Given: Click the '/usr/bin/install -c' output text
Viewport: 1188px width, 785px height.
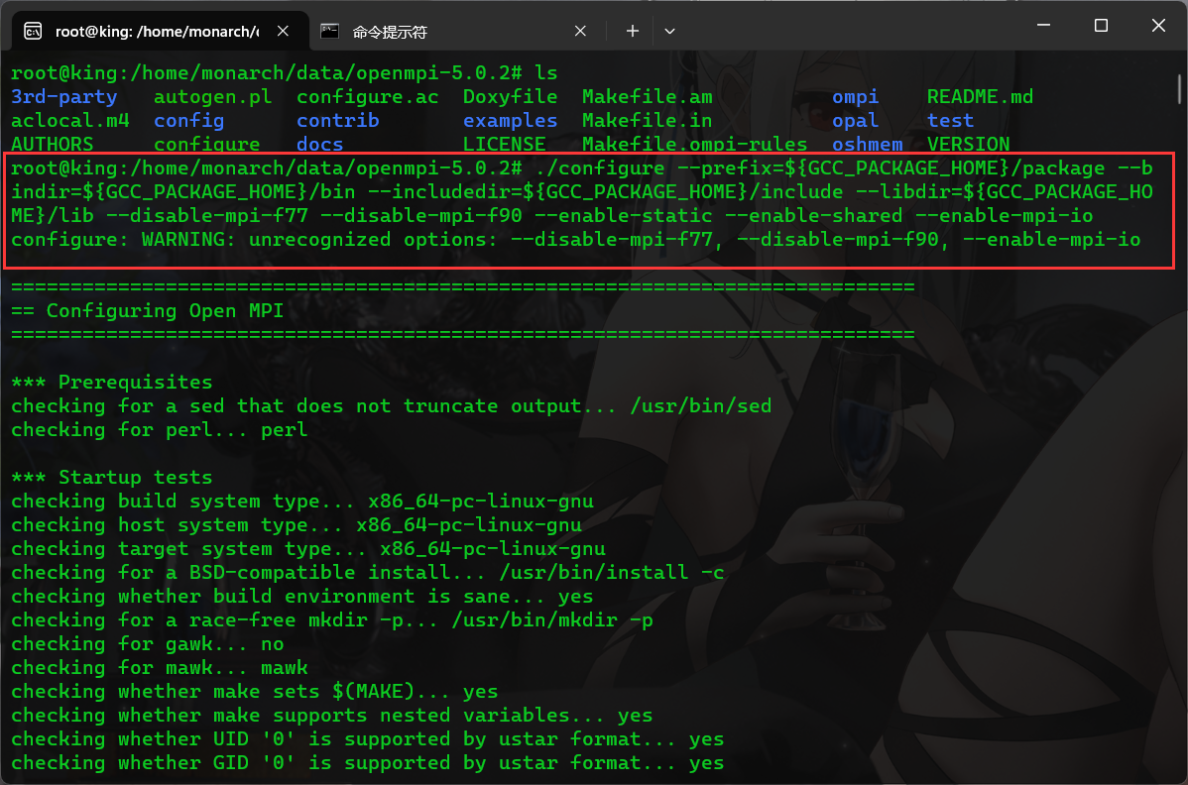Looking at the screenshot, I should tap(612, 572).
